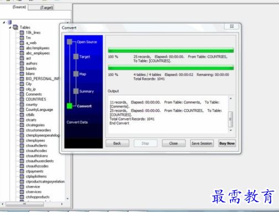Click Output scrollbar up arrow
279x214 pixels.
point(230,98)
